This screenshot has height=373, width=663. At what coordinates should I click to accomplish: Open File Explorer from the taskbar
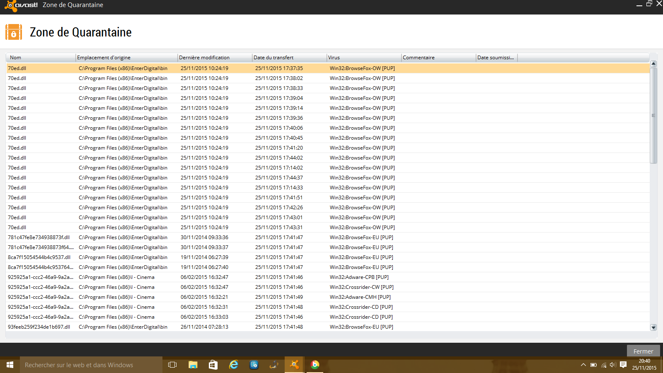pyautogui.click(x=193, y=365)
